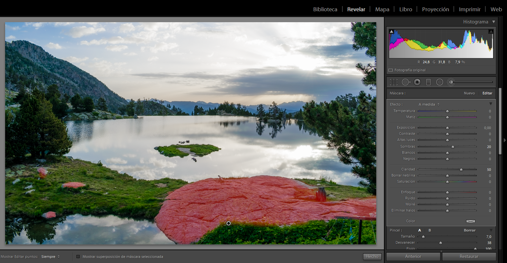Select brush B
The width and height of the screenshot is (507, 263).
coord(430,230)
